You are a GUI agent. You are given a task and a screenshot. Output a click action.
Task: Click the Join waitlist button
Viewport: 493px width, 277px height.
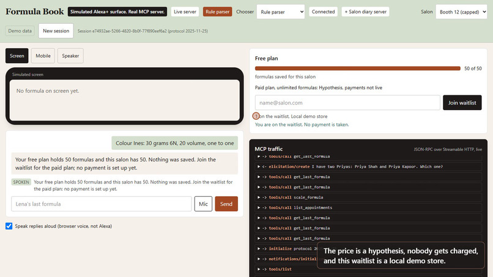(x=462, y=103)
